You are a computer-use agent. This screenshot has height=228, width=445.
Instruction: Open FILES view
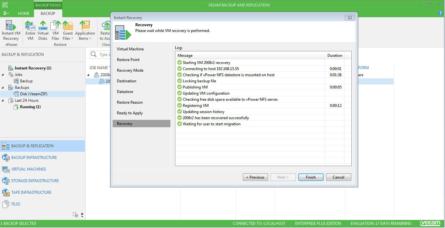pos(42,204)
